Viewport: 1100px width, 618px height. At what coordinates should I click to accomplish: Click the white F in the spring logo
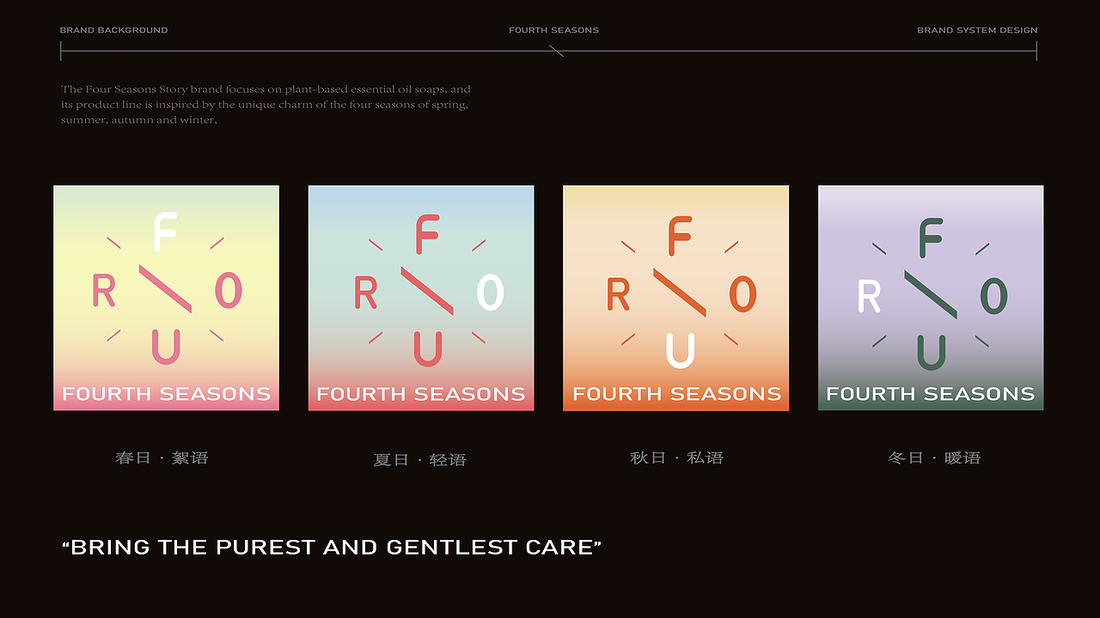click(164, 233)
